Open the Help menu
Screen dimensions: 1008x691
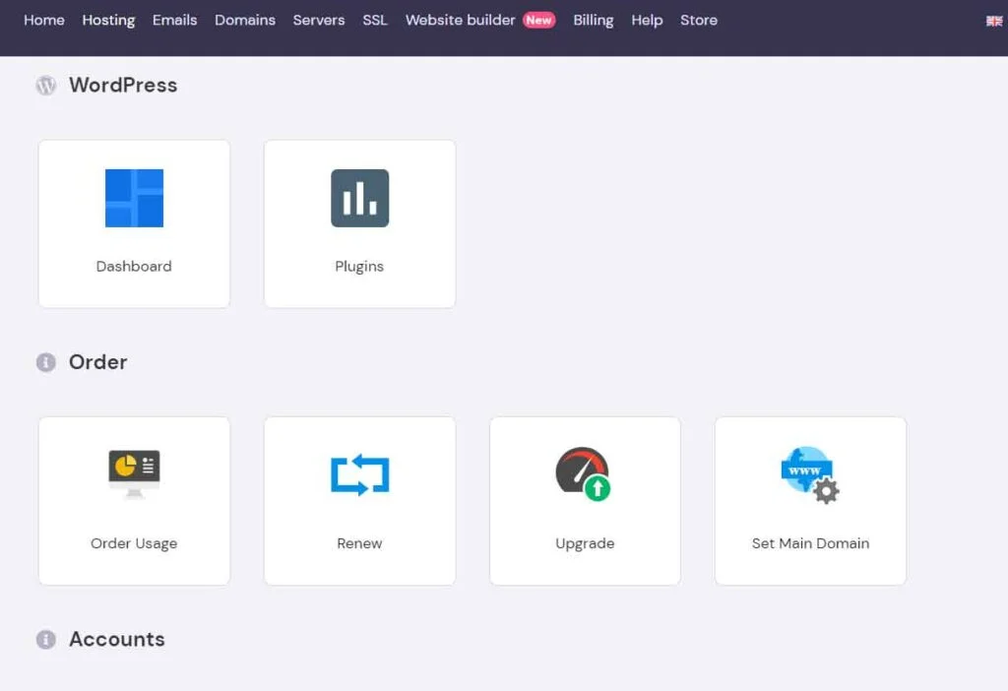click(x=647, y=21)
